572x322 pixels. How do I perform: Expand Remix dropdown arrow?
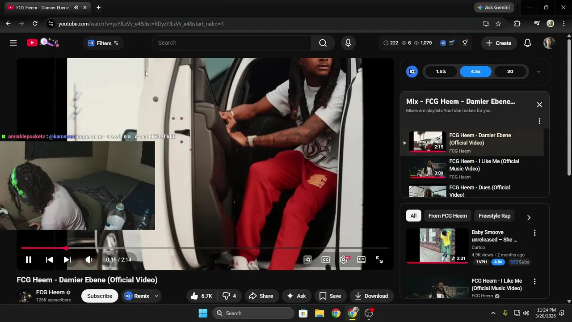click(x=156, y=296)
